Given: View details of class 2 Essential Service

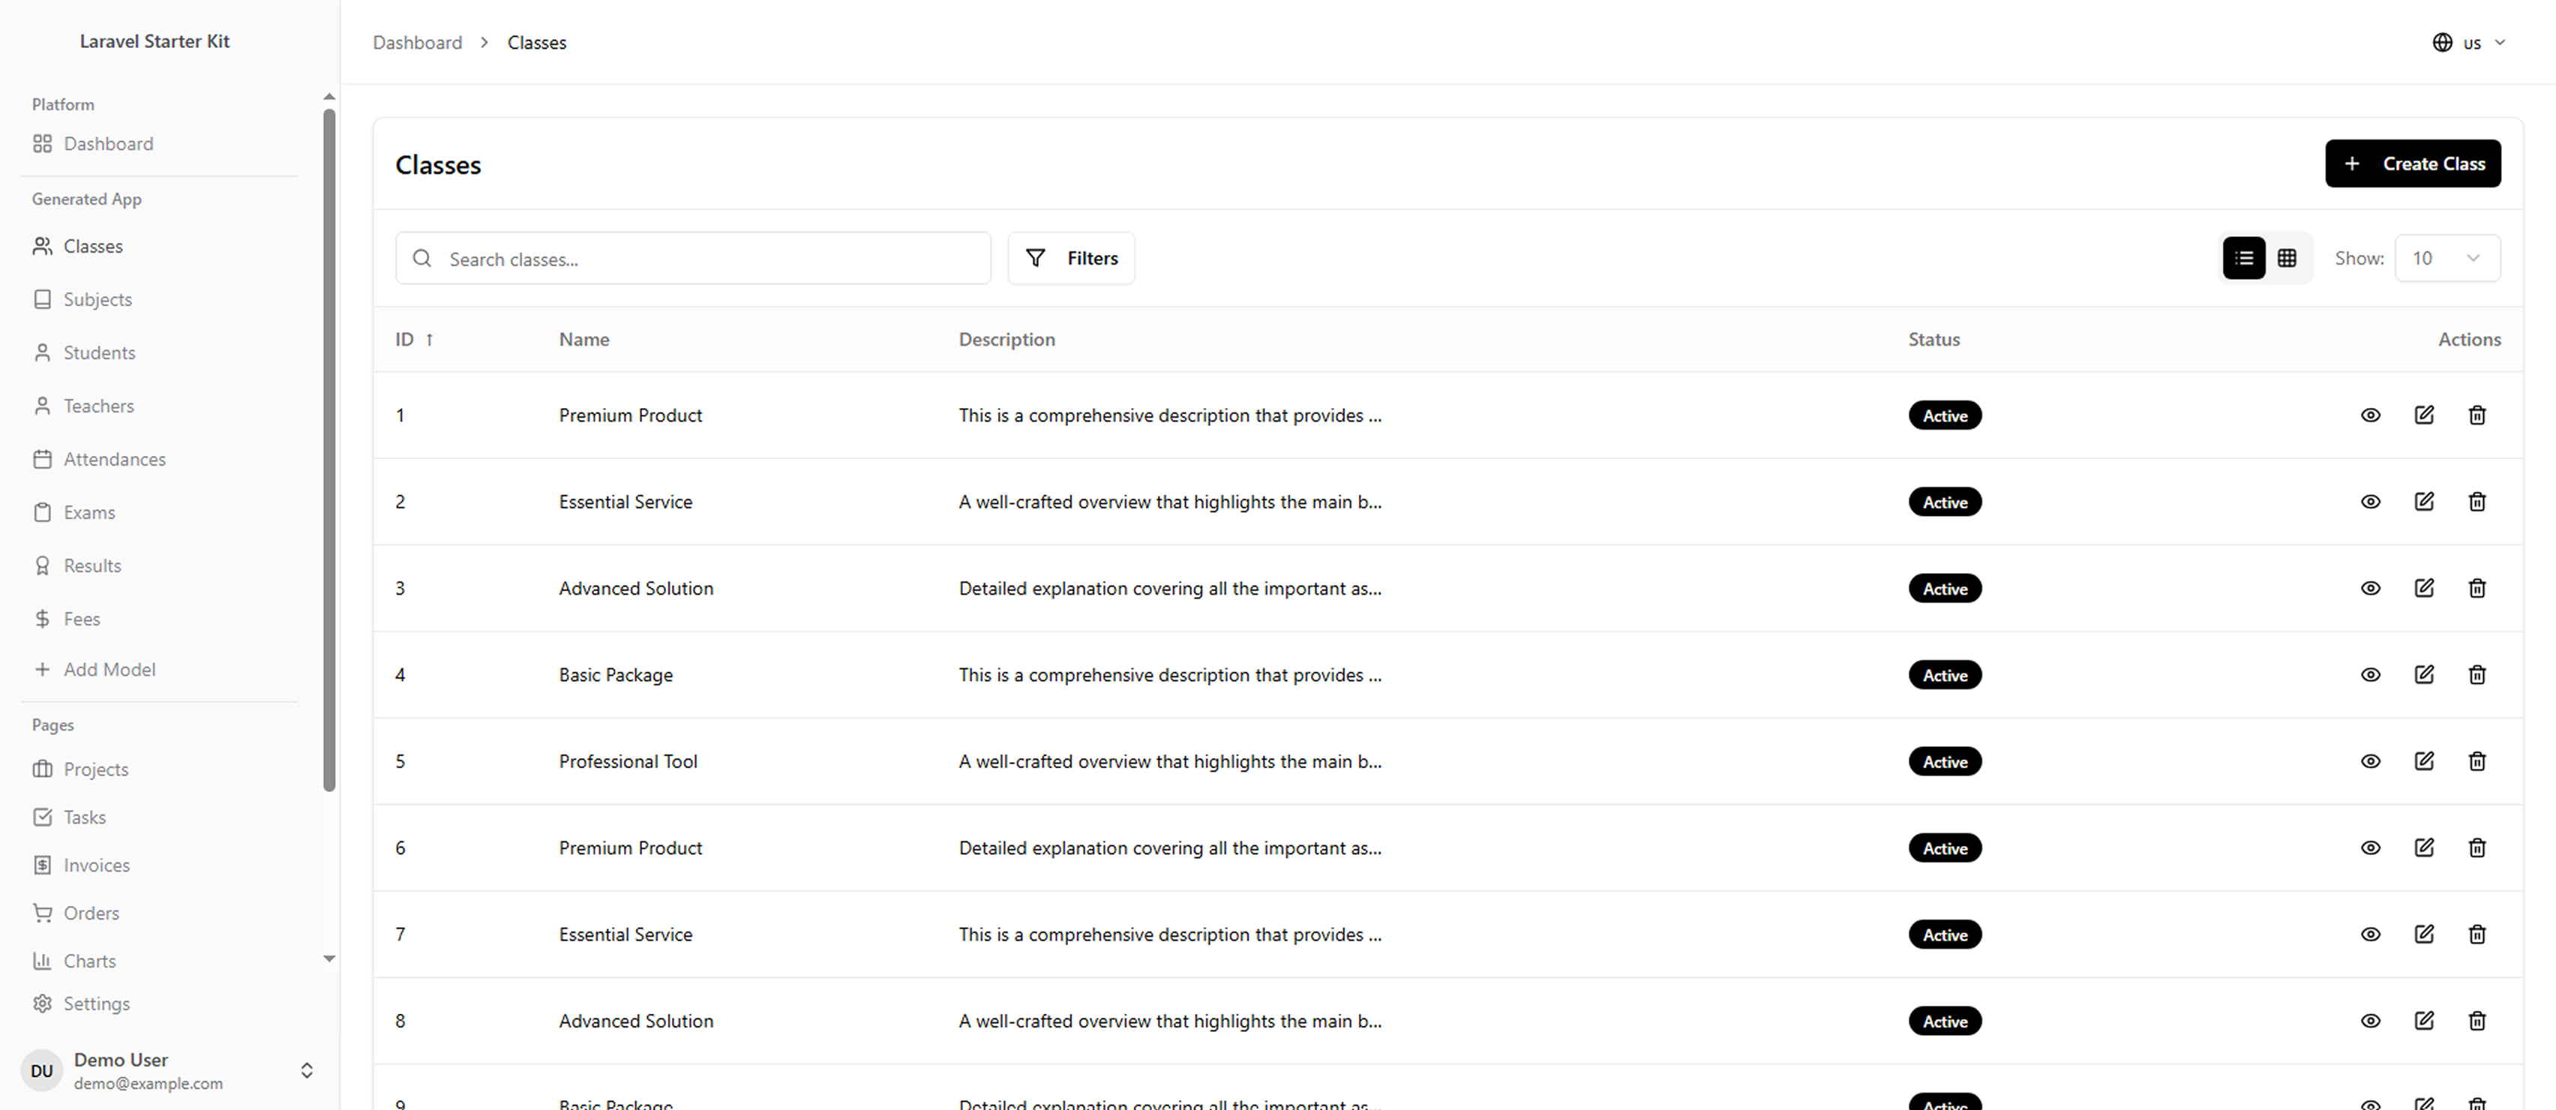Looking at the screenshot, I should (2371, 501).
